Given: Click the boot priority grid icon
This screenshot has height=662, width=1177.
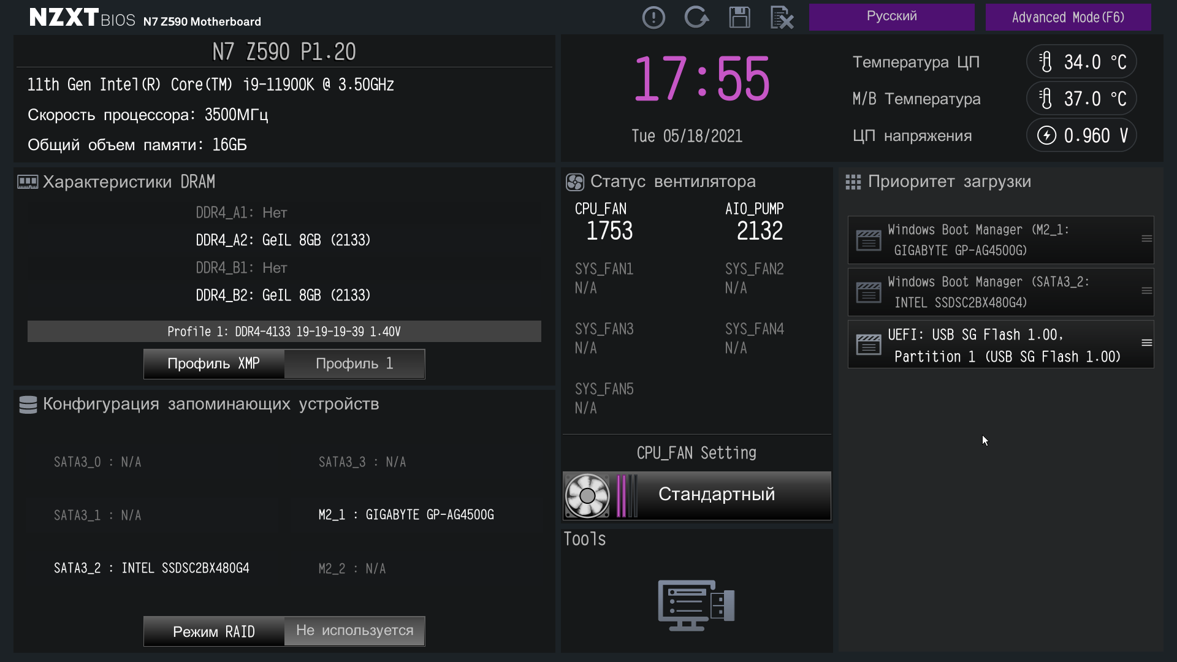Looking at the screenshot, I should pyautogui.click(x=853, y=182).
